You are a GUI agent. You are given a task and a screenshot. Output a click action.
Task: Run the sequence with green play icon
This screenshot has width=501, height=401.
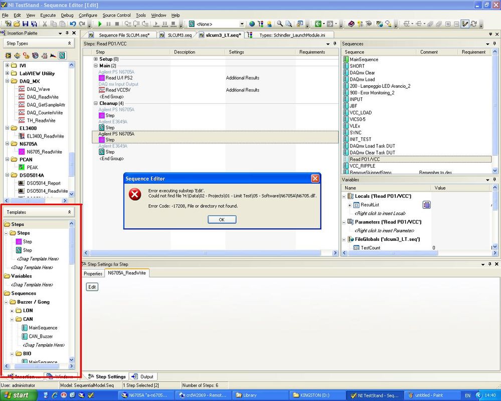100,24
